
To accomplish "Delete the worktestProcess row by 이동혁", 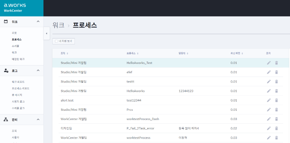I will point(277,138).
